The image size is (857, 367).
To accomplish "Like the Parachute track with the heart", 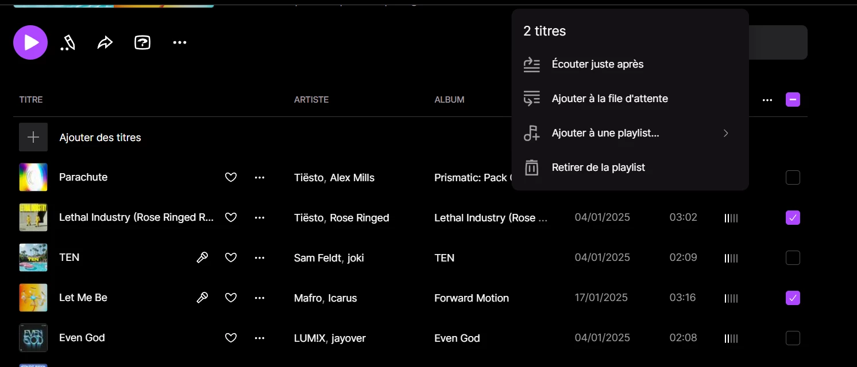I will click(x=231, y=178).
